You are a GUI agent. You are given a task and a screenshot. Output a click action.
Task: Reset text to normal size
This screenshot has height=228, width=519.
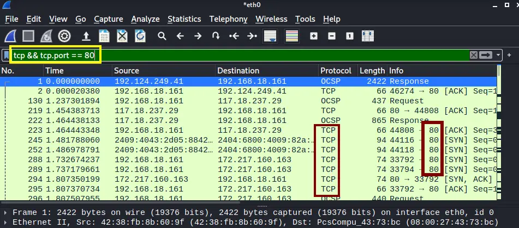click(x=349, y=36)
